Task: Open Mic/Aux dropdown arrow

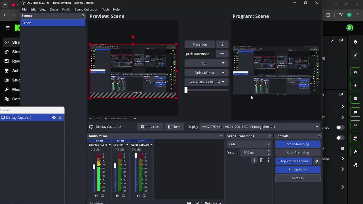Action: [x=127, y=145]
